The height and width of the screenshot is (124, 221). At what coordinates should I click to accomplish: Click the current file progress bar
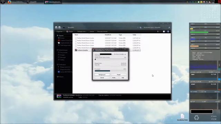(110, 59)
